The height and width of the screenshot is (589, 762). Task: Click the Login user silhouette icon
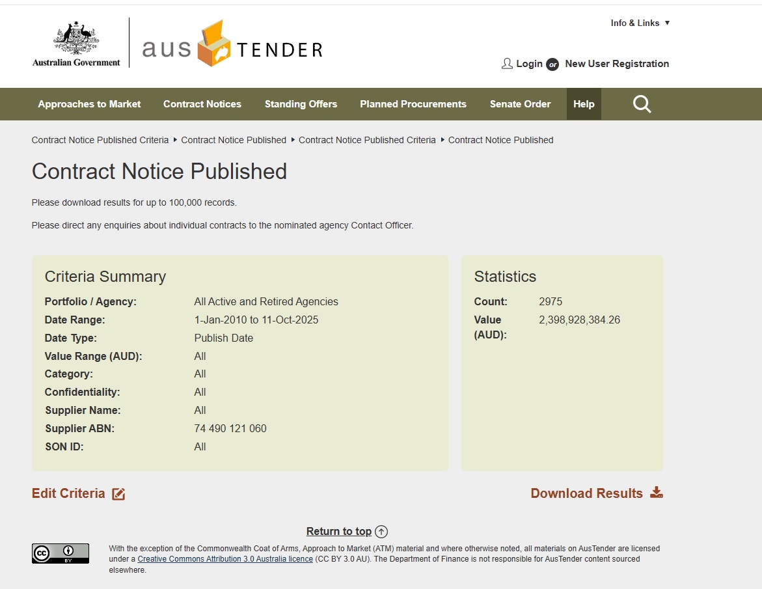click(x=507, y=64)
